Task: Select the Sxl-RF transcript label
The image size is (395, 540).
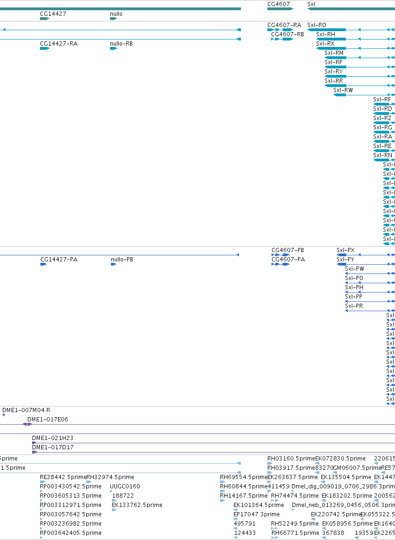Action: (x=382, y=100)
